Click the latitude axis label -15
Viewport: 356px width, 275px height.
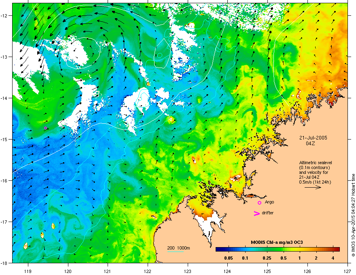(4, 139)
